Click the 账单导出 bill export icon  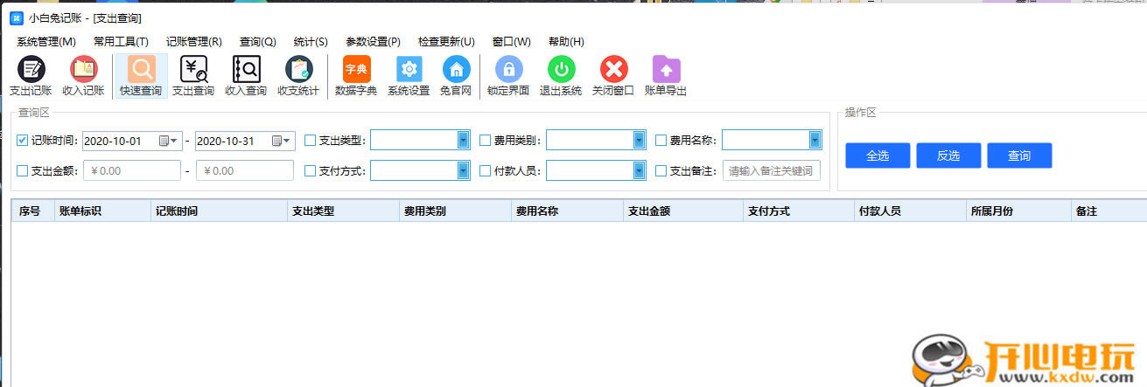pyautogui.click(x=666, y=75)
